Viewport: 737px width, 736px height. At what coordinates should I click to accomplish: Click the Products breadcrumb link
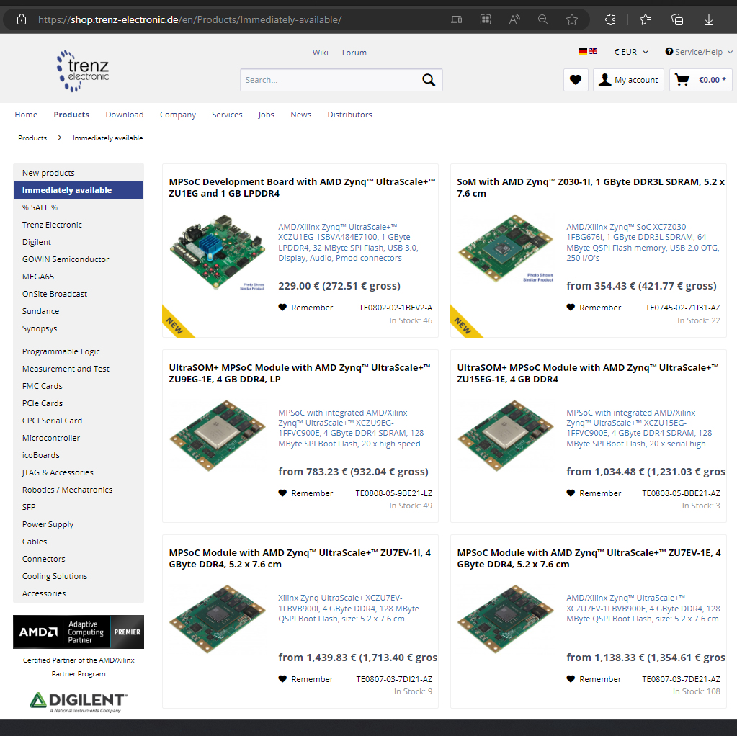[32, 138]
